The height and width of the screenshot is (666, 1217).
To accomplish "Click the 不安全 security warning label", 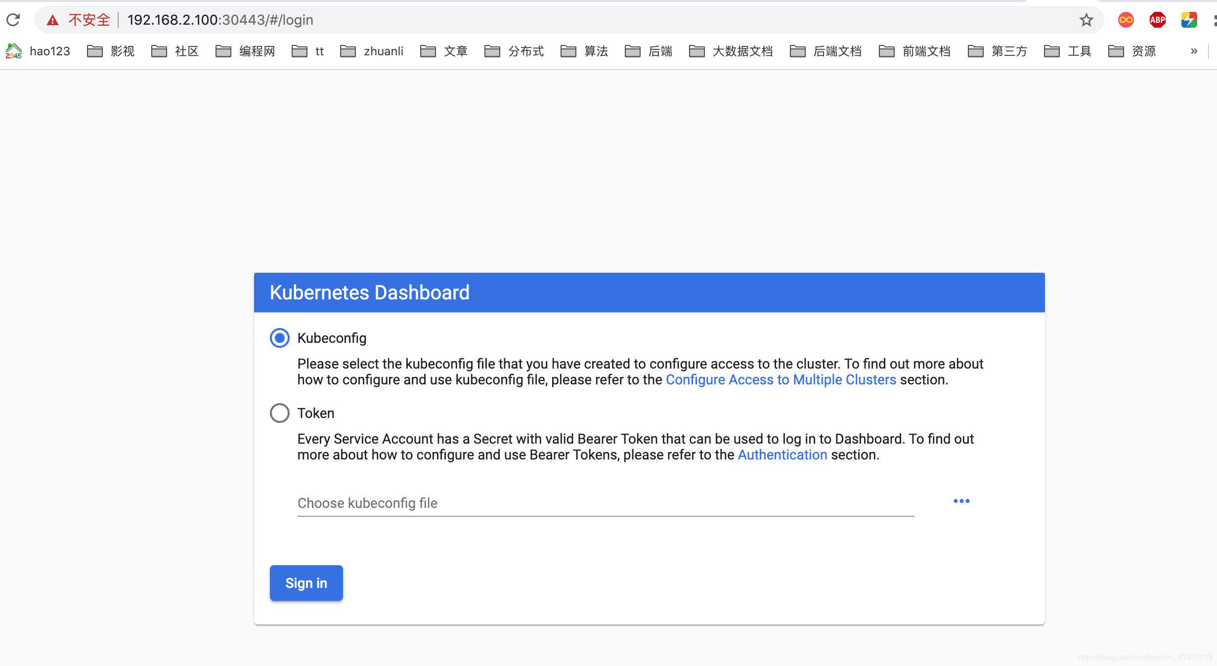I will pos(89,20).
